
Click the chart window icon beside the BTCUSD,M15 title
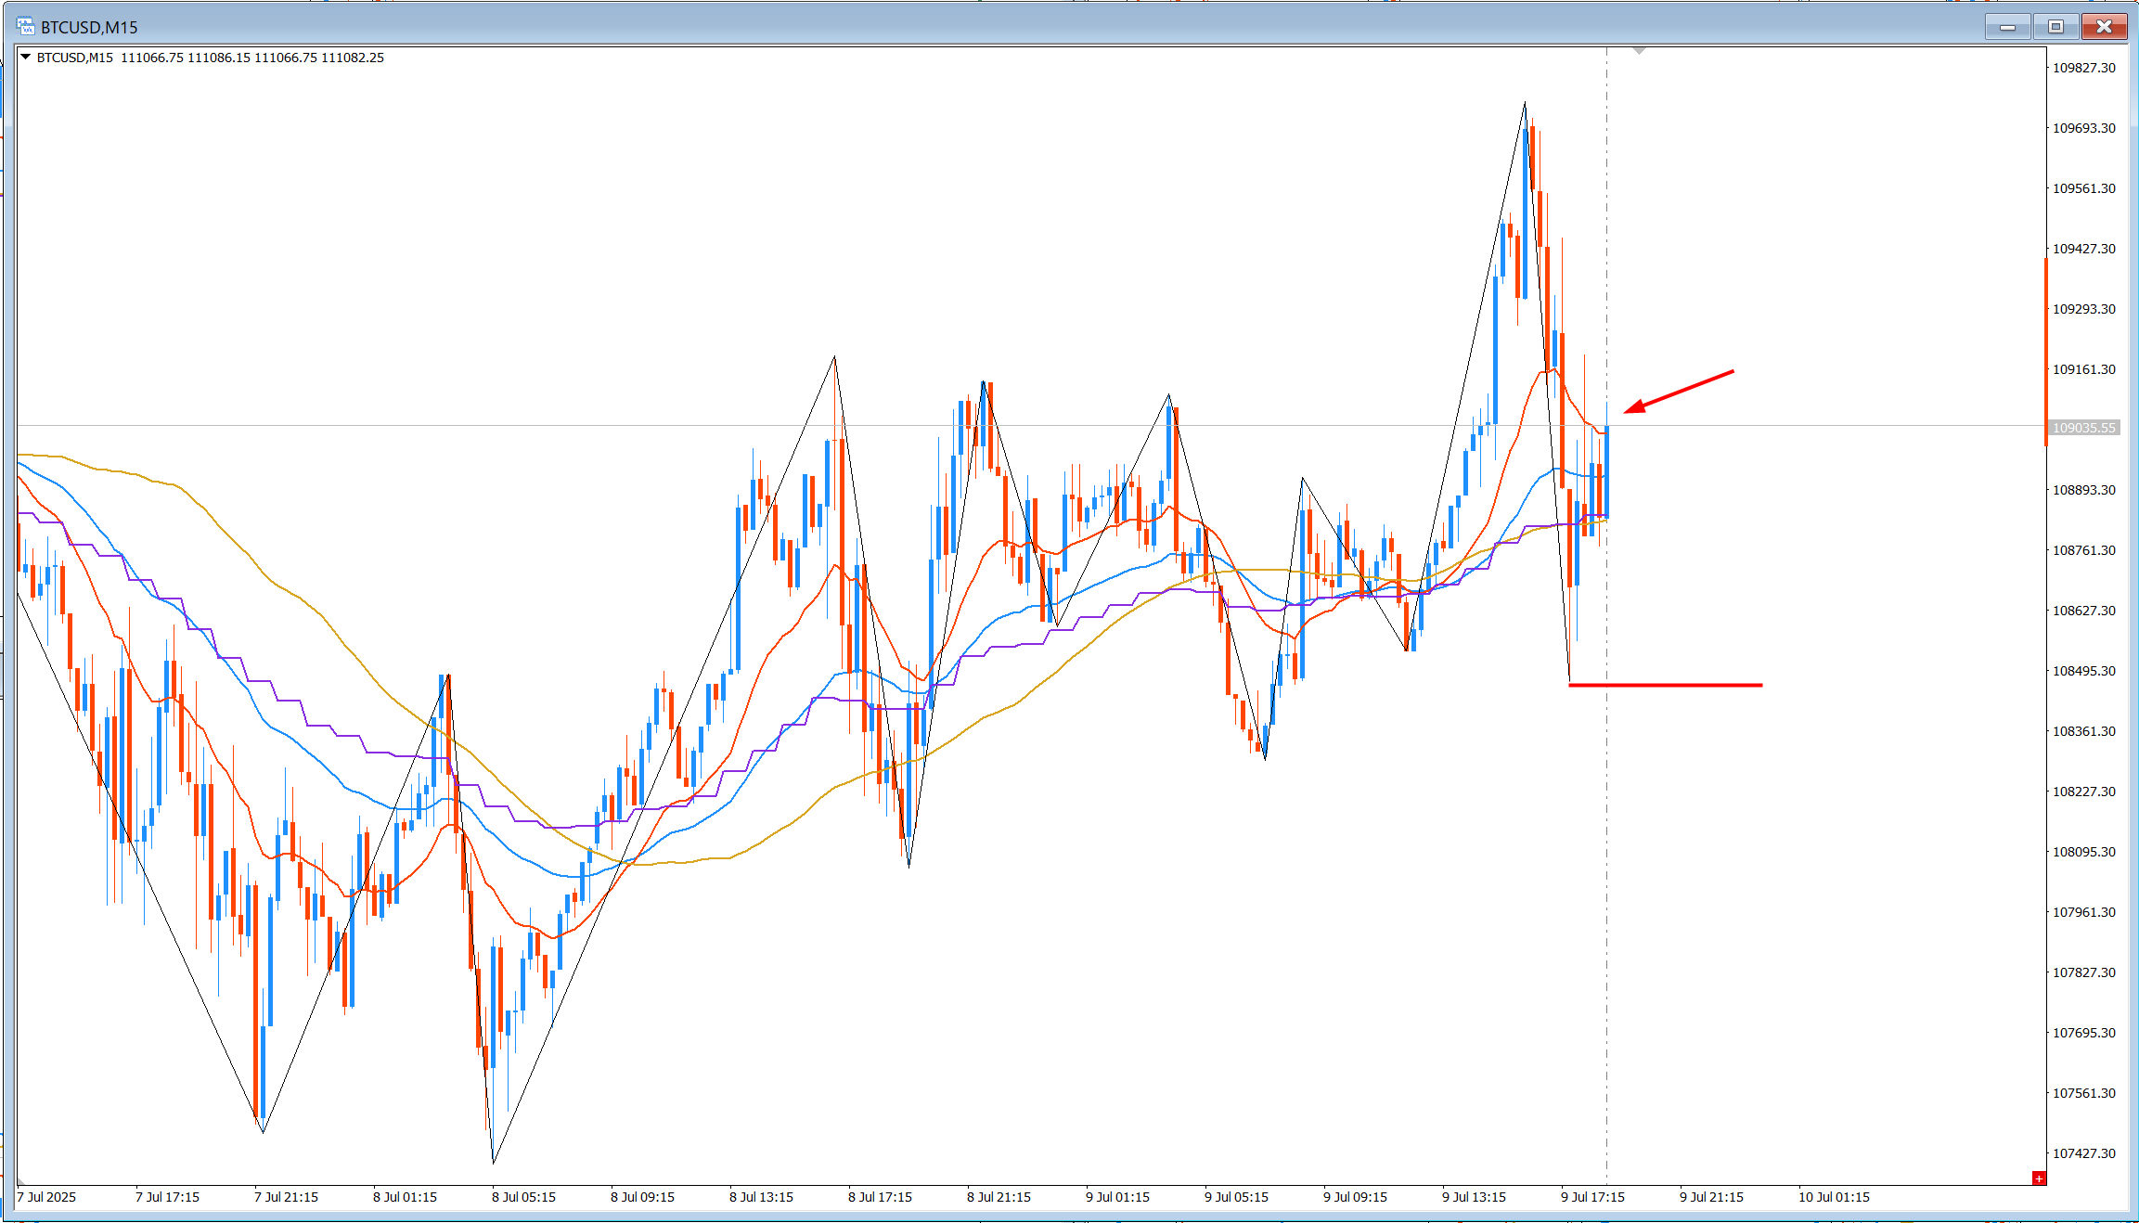25,27
